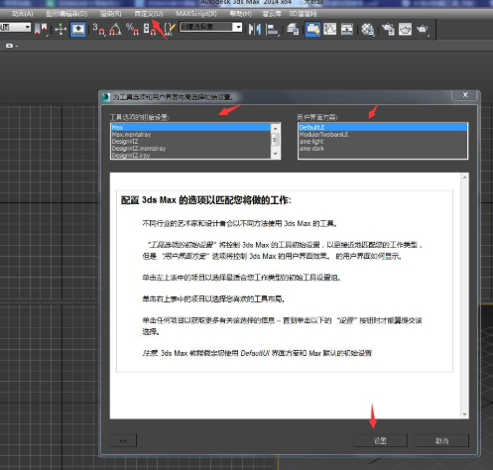Image resolution: width=493 pixels, height=470 pixels.
Task: Open the MAXScript(X) menu
Action: pyautogui.click(x=196, y=14)
